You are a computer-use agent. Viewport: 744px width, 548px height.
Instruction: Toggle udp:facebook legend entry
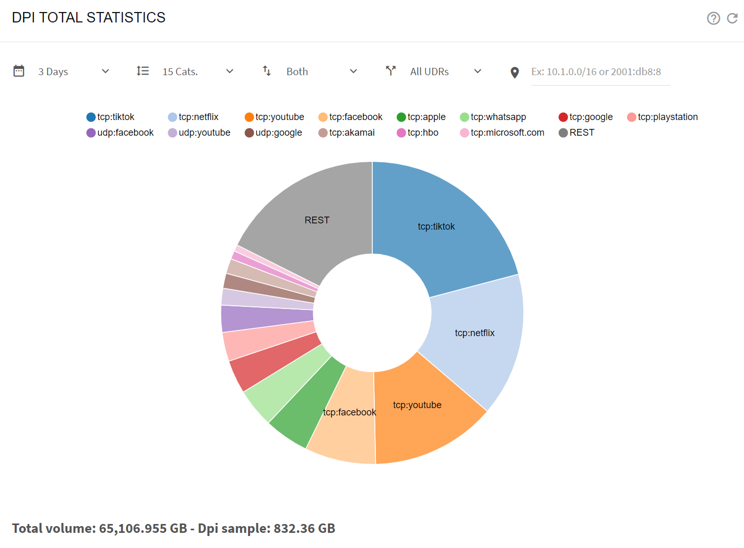click(120, 133)
